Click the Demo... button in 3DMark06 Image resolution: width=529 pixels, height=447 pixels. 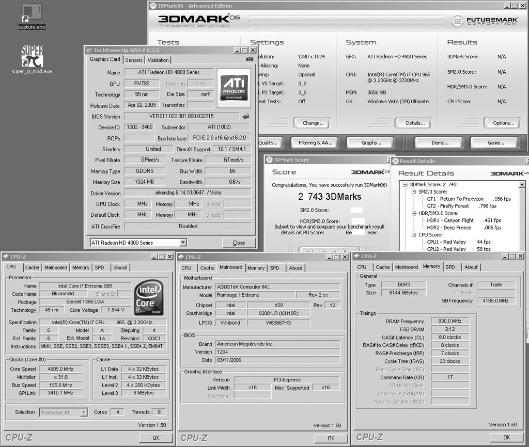(440, 142)
